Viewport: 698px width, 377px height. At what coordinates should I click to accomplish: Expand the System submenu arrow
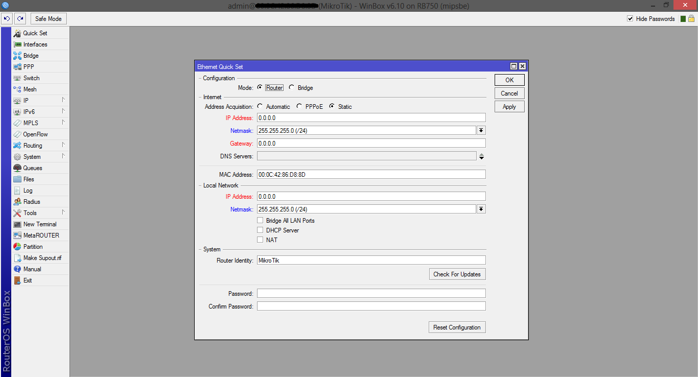click(x=63, y=156)
